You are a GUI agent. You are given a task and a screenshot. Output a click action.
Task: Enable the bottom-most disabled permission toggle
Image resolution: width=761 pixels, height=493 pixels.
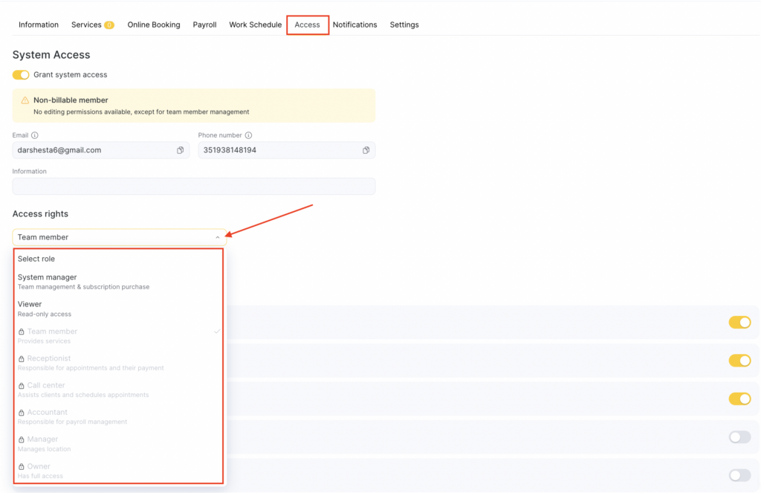739,475
